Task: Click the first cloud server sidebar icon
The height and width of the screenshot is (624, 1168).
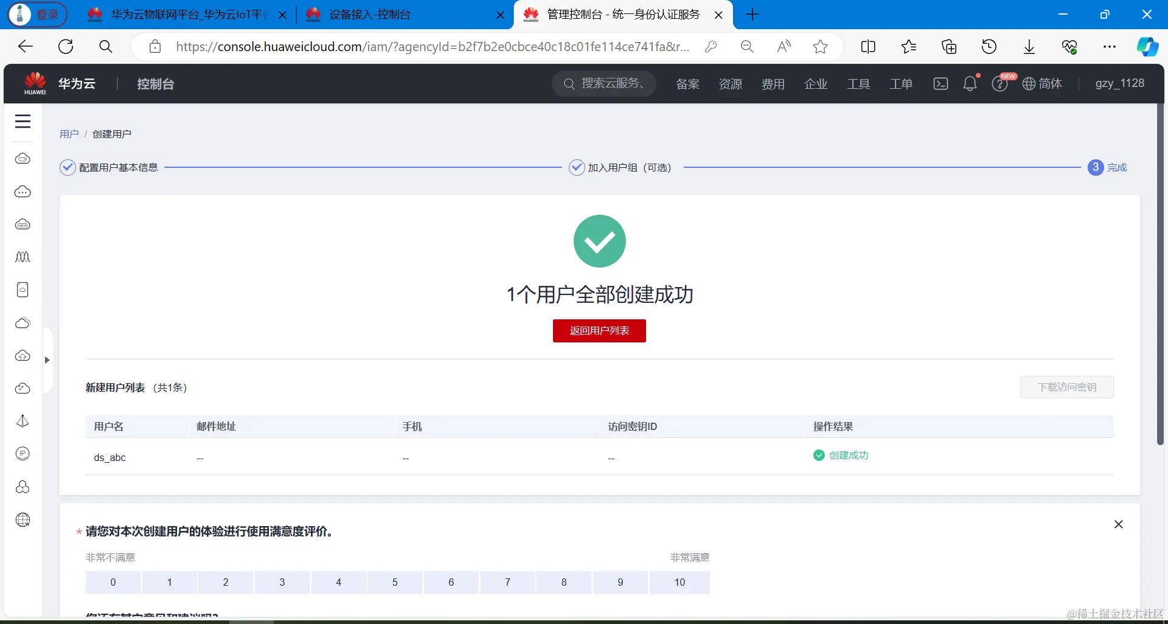Action: pos(23,159)
